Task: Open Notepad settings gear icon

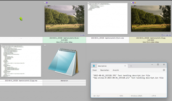Action: point(164,70)
